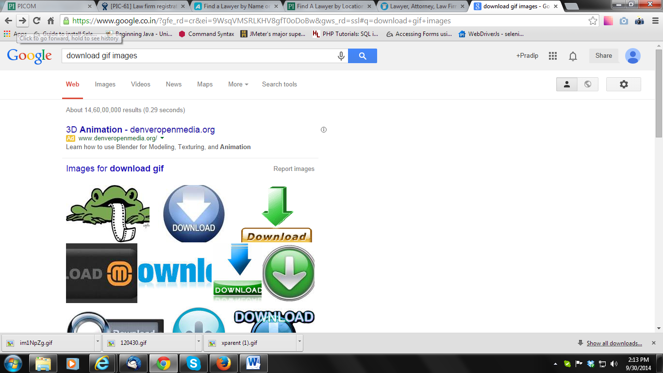The height and width of the screenshot is (373, 663).
Task: Open the downloaded file 120430.gif
Action: (x=149, y=342)
